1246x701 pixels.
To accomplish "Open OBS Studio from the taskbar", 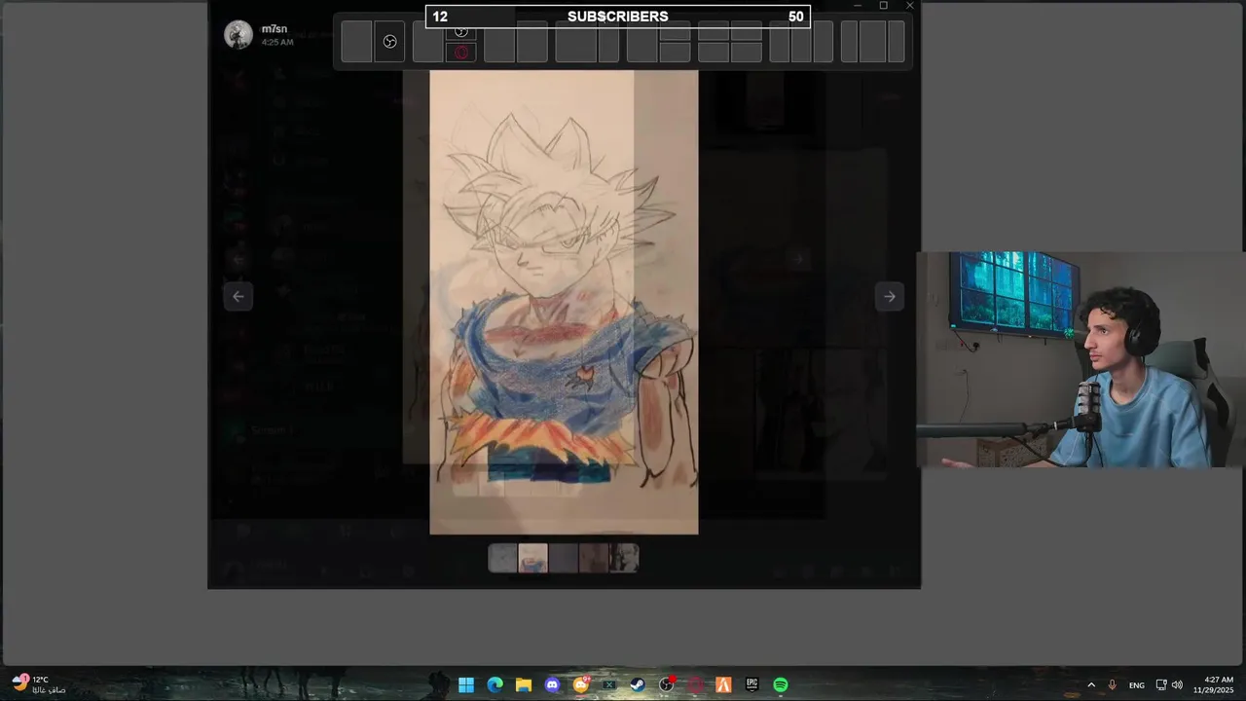I will coord(667,684).
